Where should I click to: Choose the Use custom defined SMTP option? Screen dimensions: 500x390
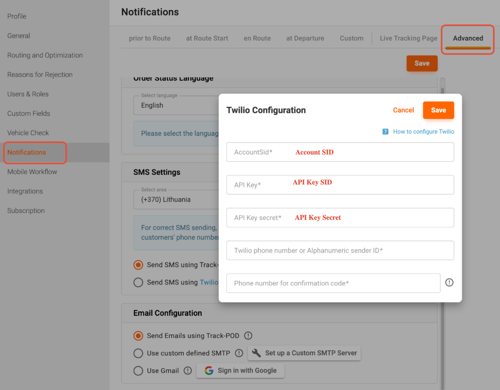pyautogui.click(x=138, y=353)
